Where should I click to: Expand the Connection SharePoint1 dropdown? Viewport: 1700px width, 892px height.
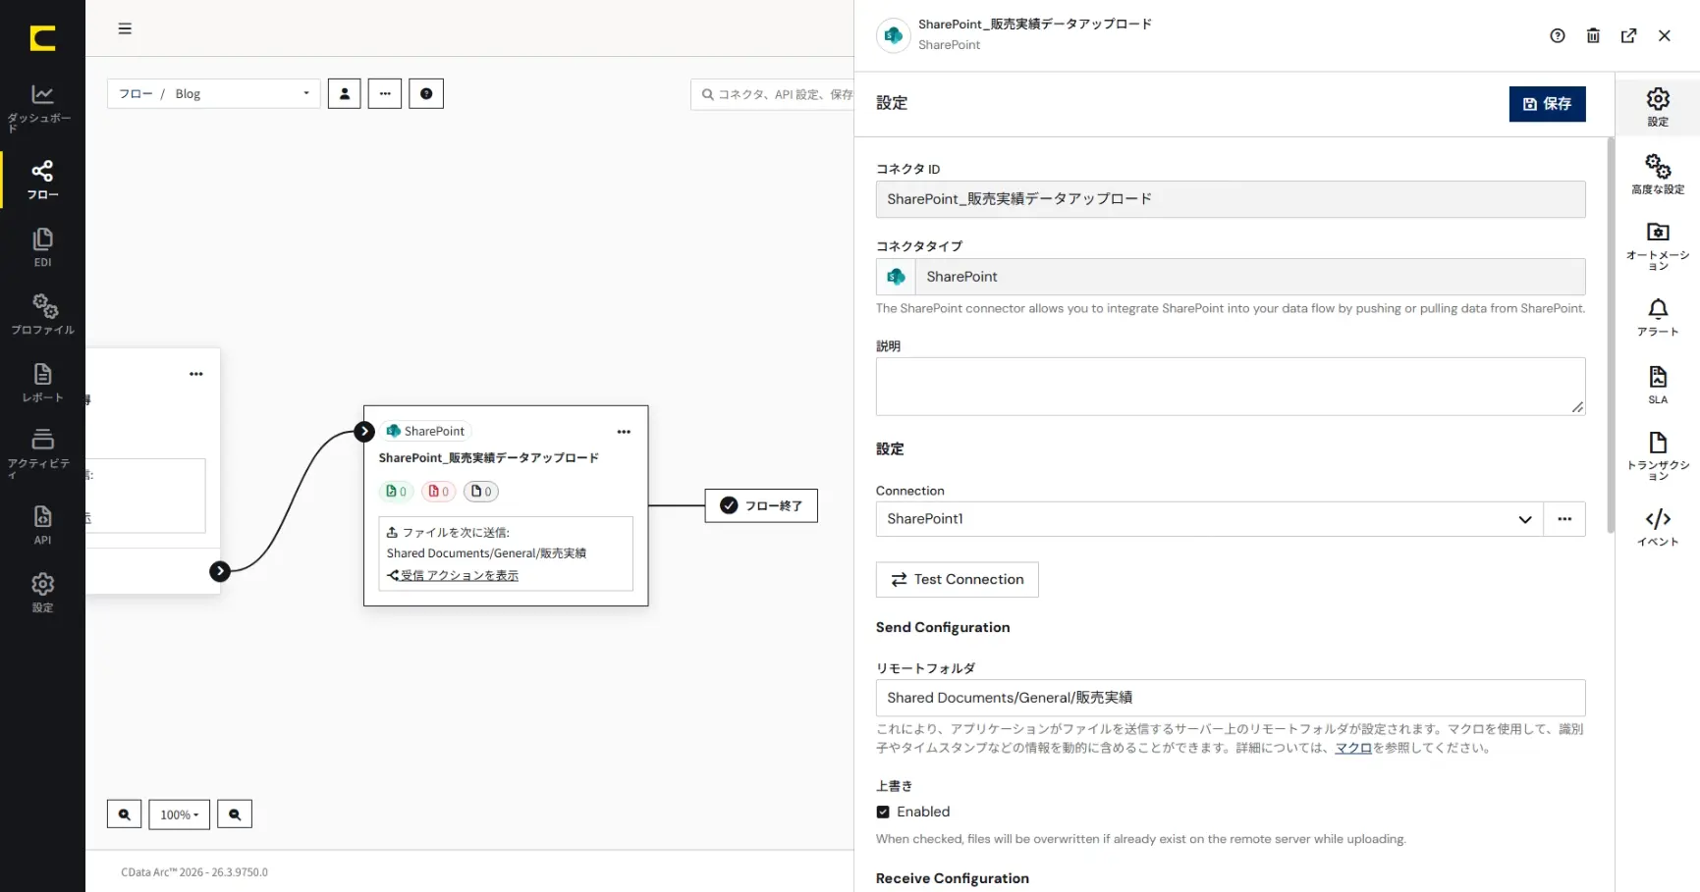[1210, 519]
